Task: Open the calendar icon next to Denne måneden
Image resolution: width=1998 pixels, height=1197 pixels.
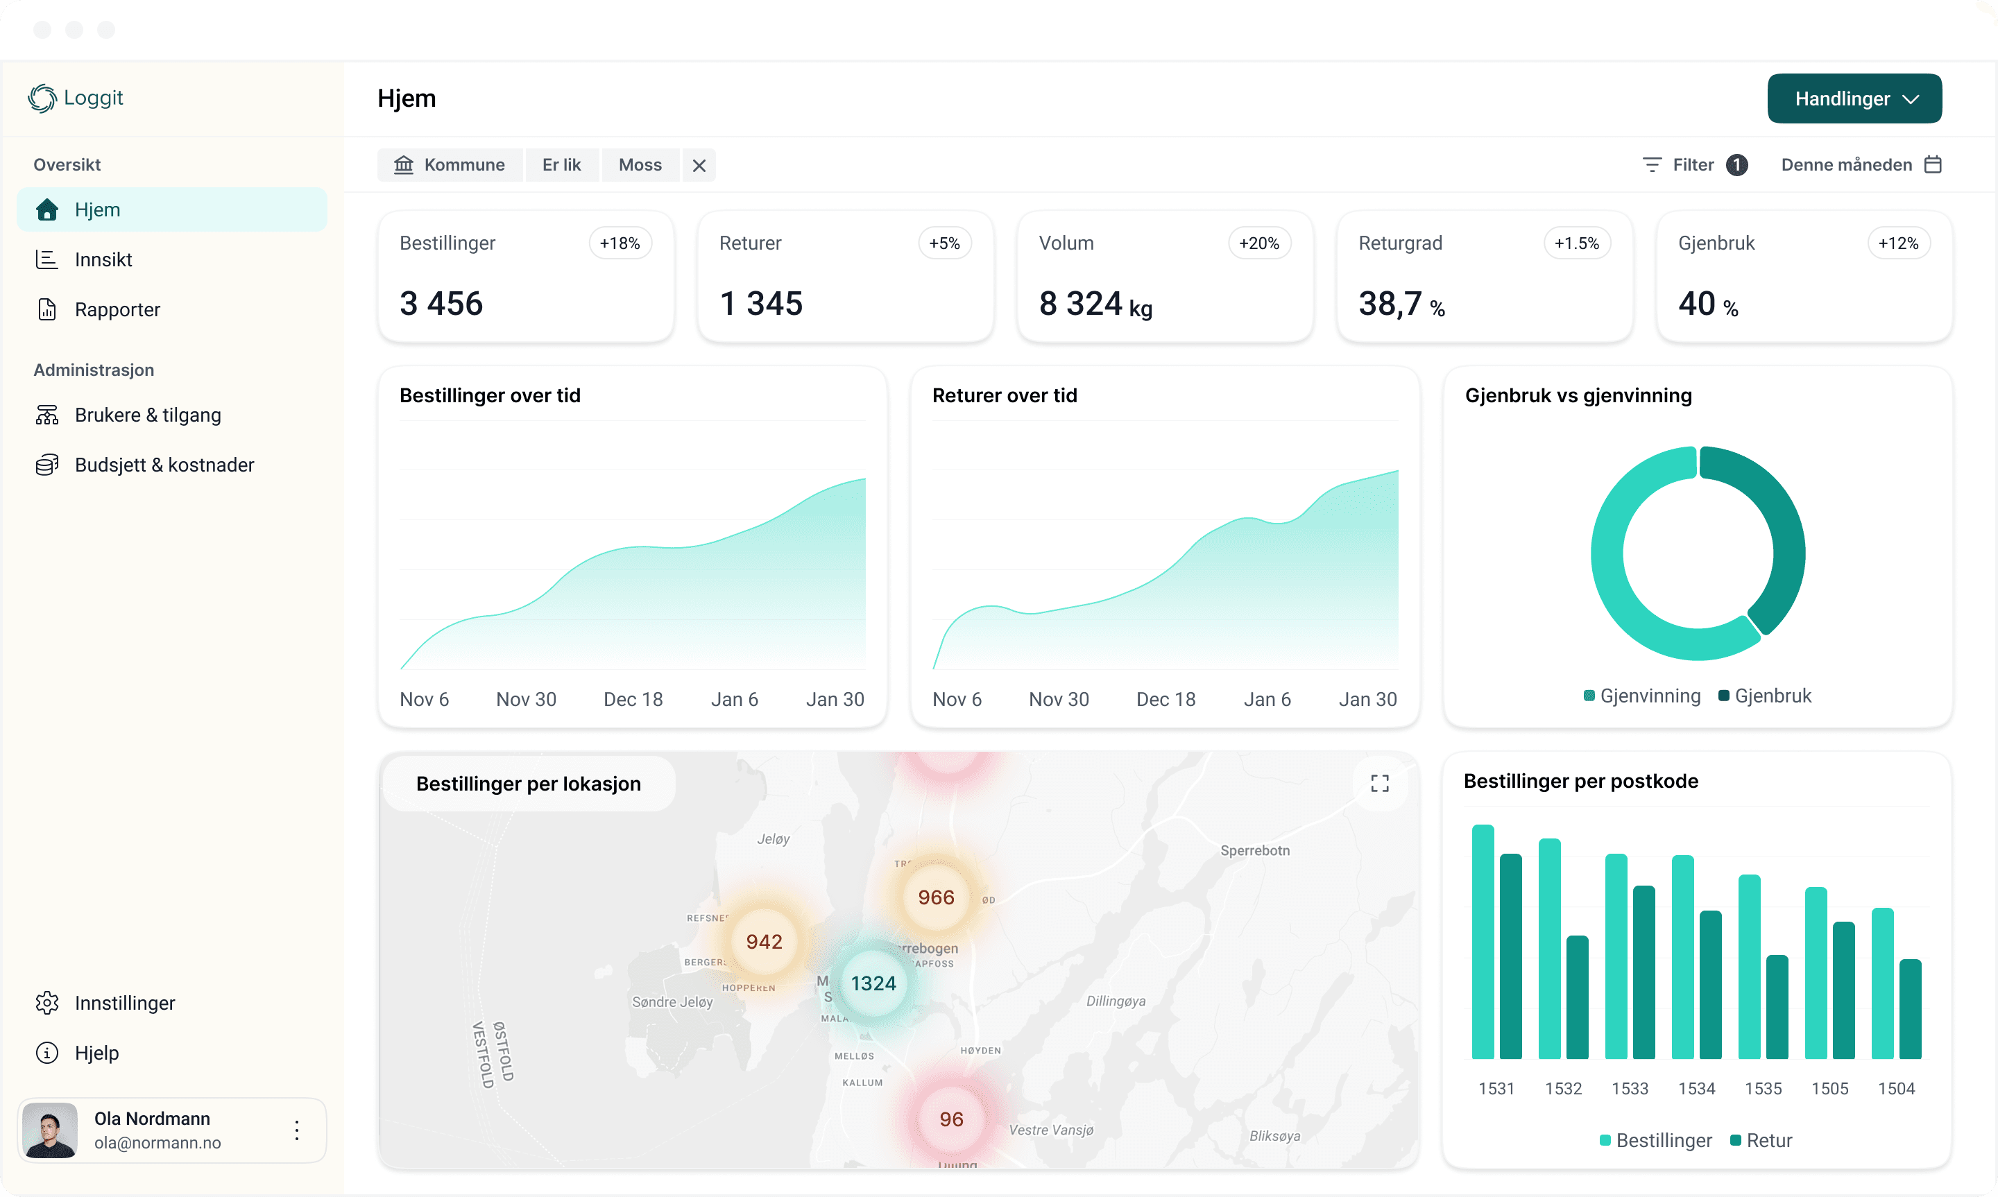Action: point(1933,164)
